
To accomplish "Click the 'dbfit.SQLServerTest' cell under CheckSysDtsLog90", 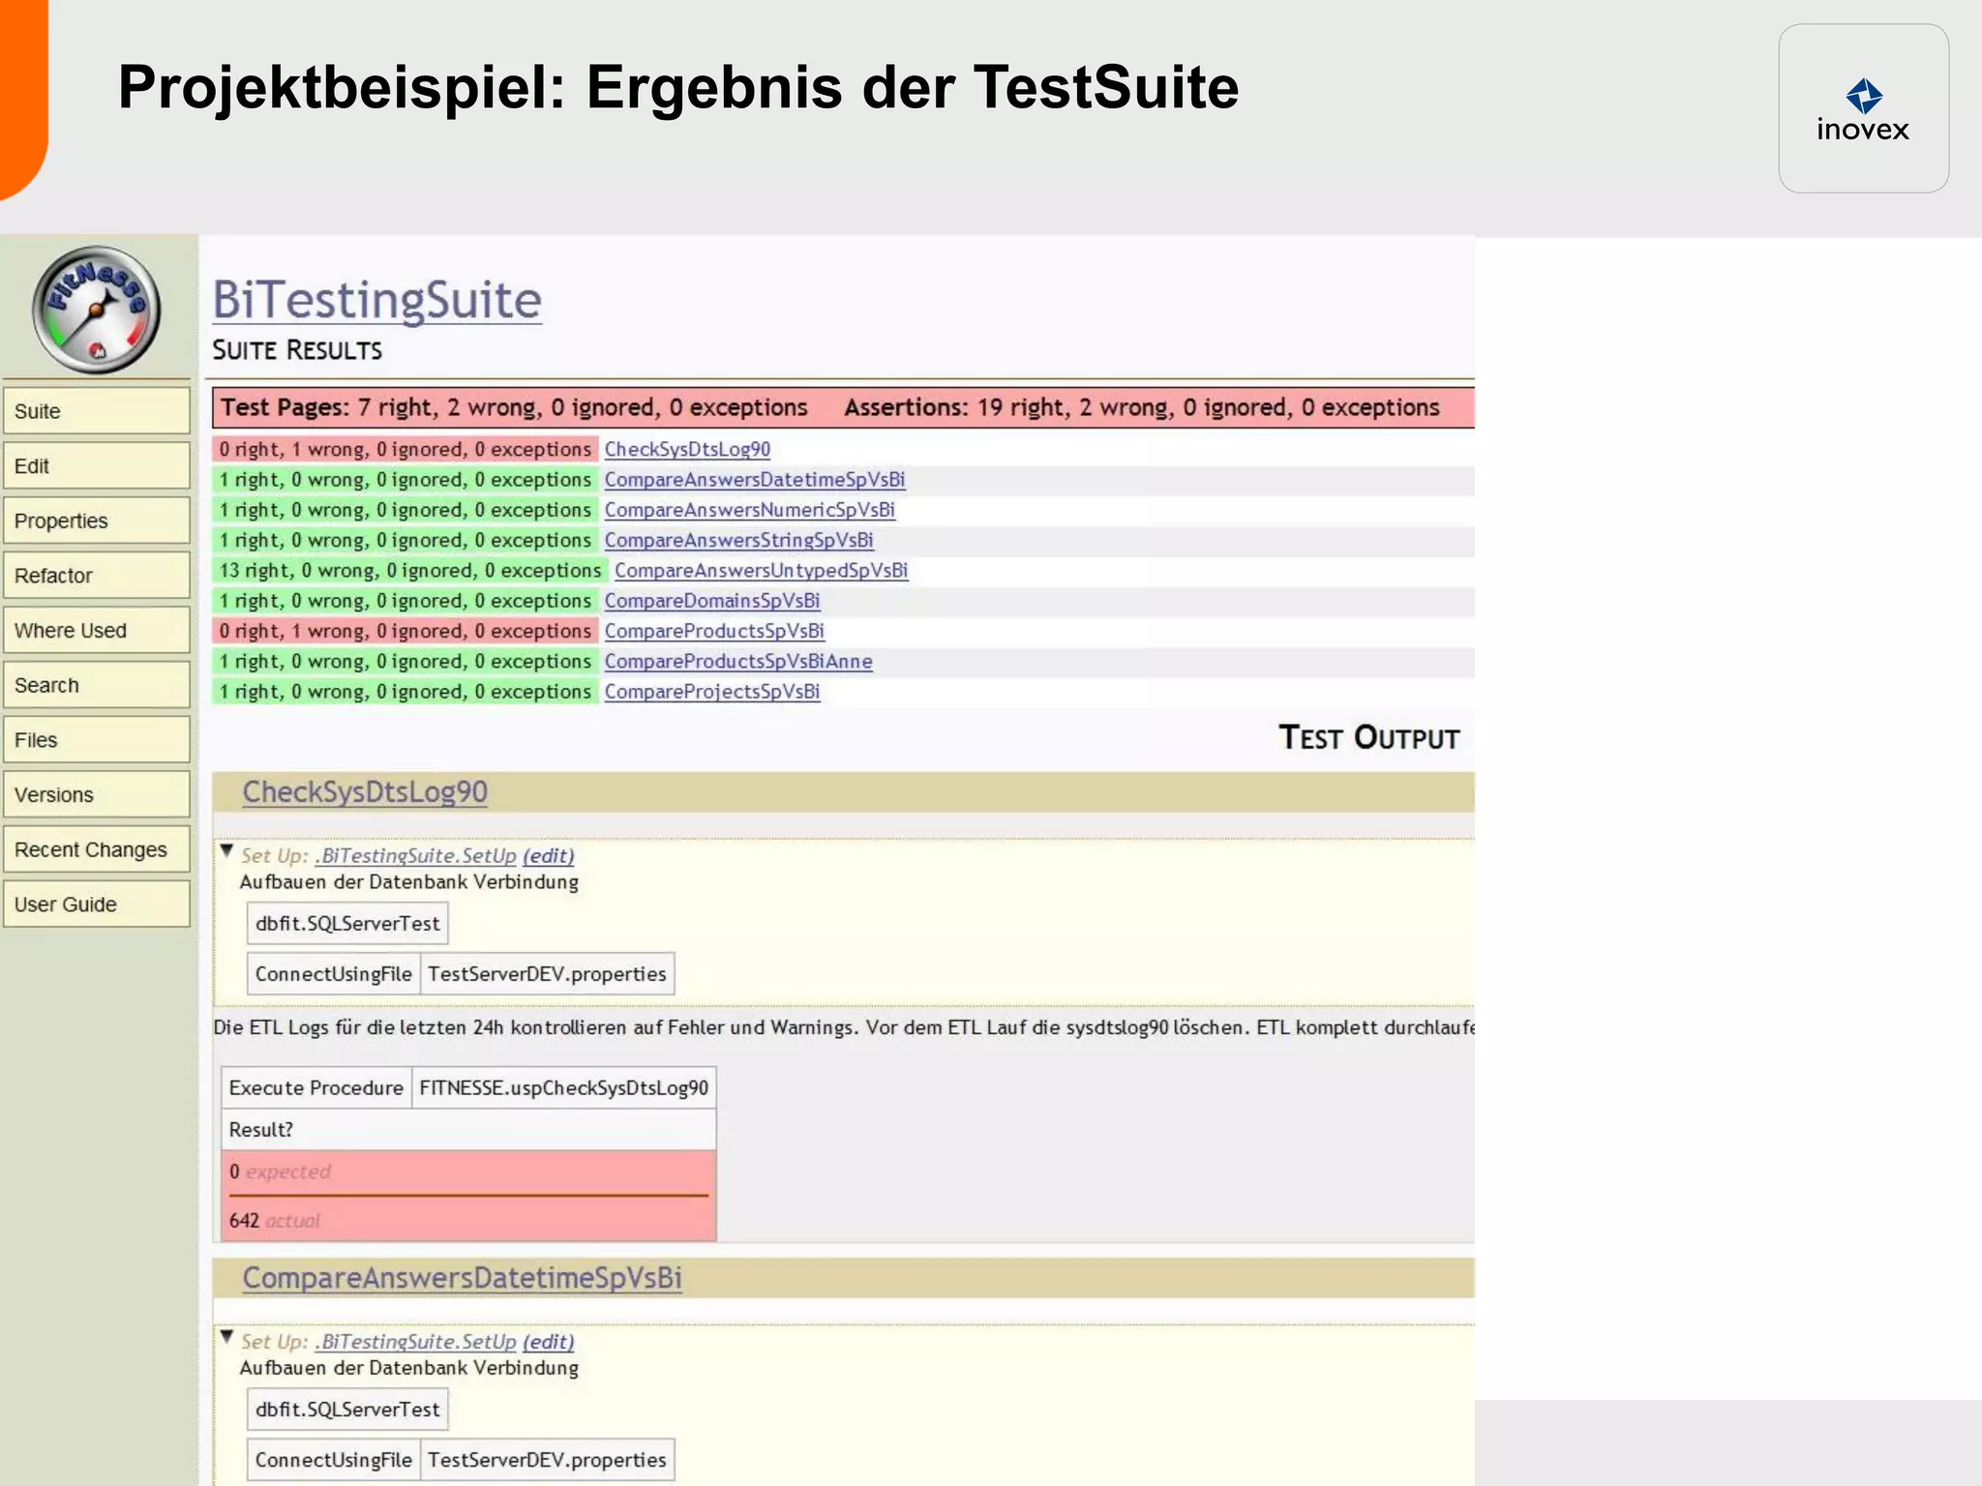I will point(347,923).
